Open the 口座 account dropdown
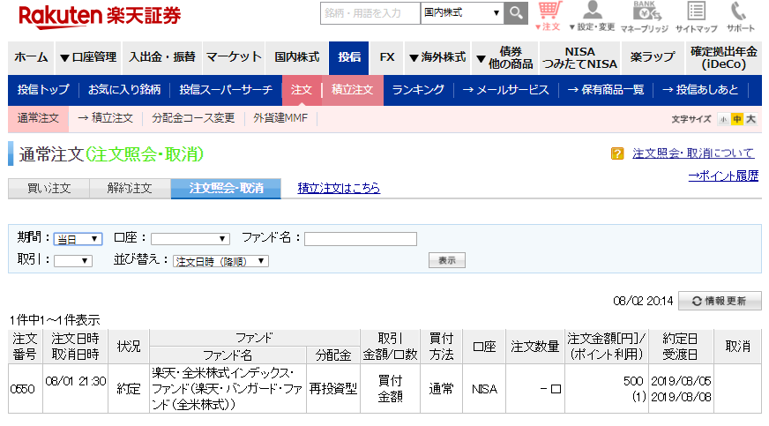The image size is (769, 426). (190, 239)
